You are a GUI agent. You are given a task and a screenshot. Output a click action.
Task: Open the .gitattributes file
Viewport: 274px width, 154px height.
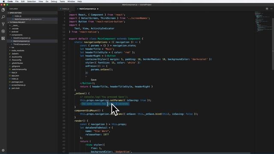coord(17,63)
